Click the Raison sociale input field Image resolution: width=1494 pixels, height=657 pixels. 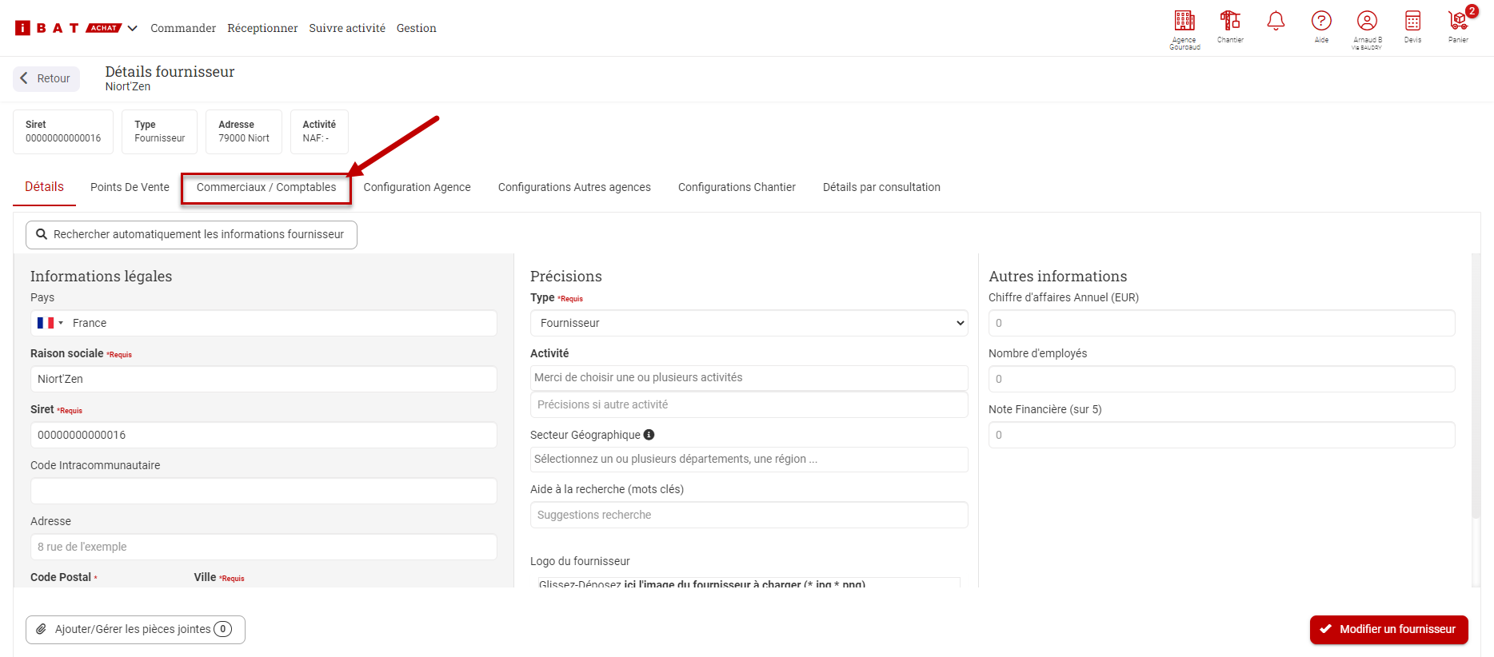(263, 379)
